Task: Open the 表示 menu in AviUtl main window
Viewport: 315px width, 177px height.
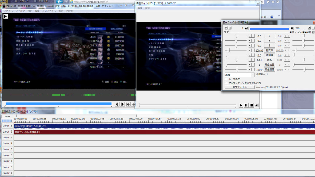Action: pos(61,11)
